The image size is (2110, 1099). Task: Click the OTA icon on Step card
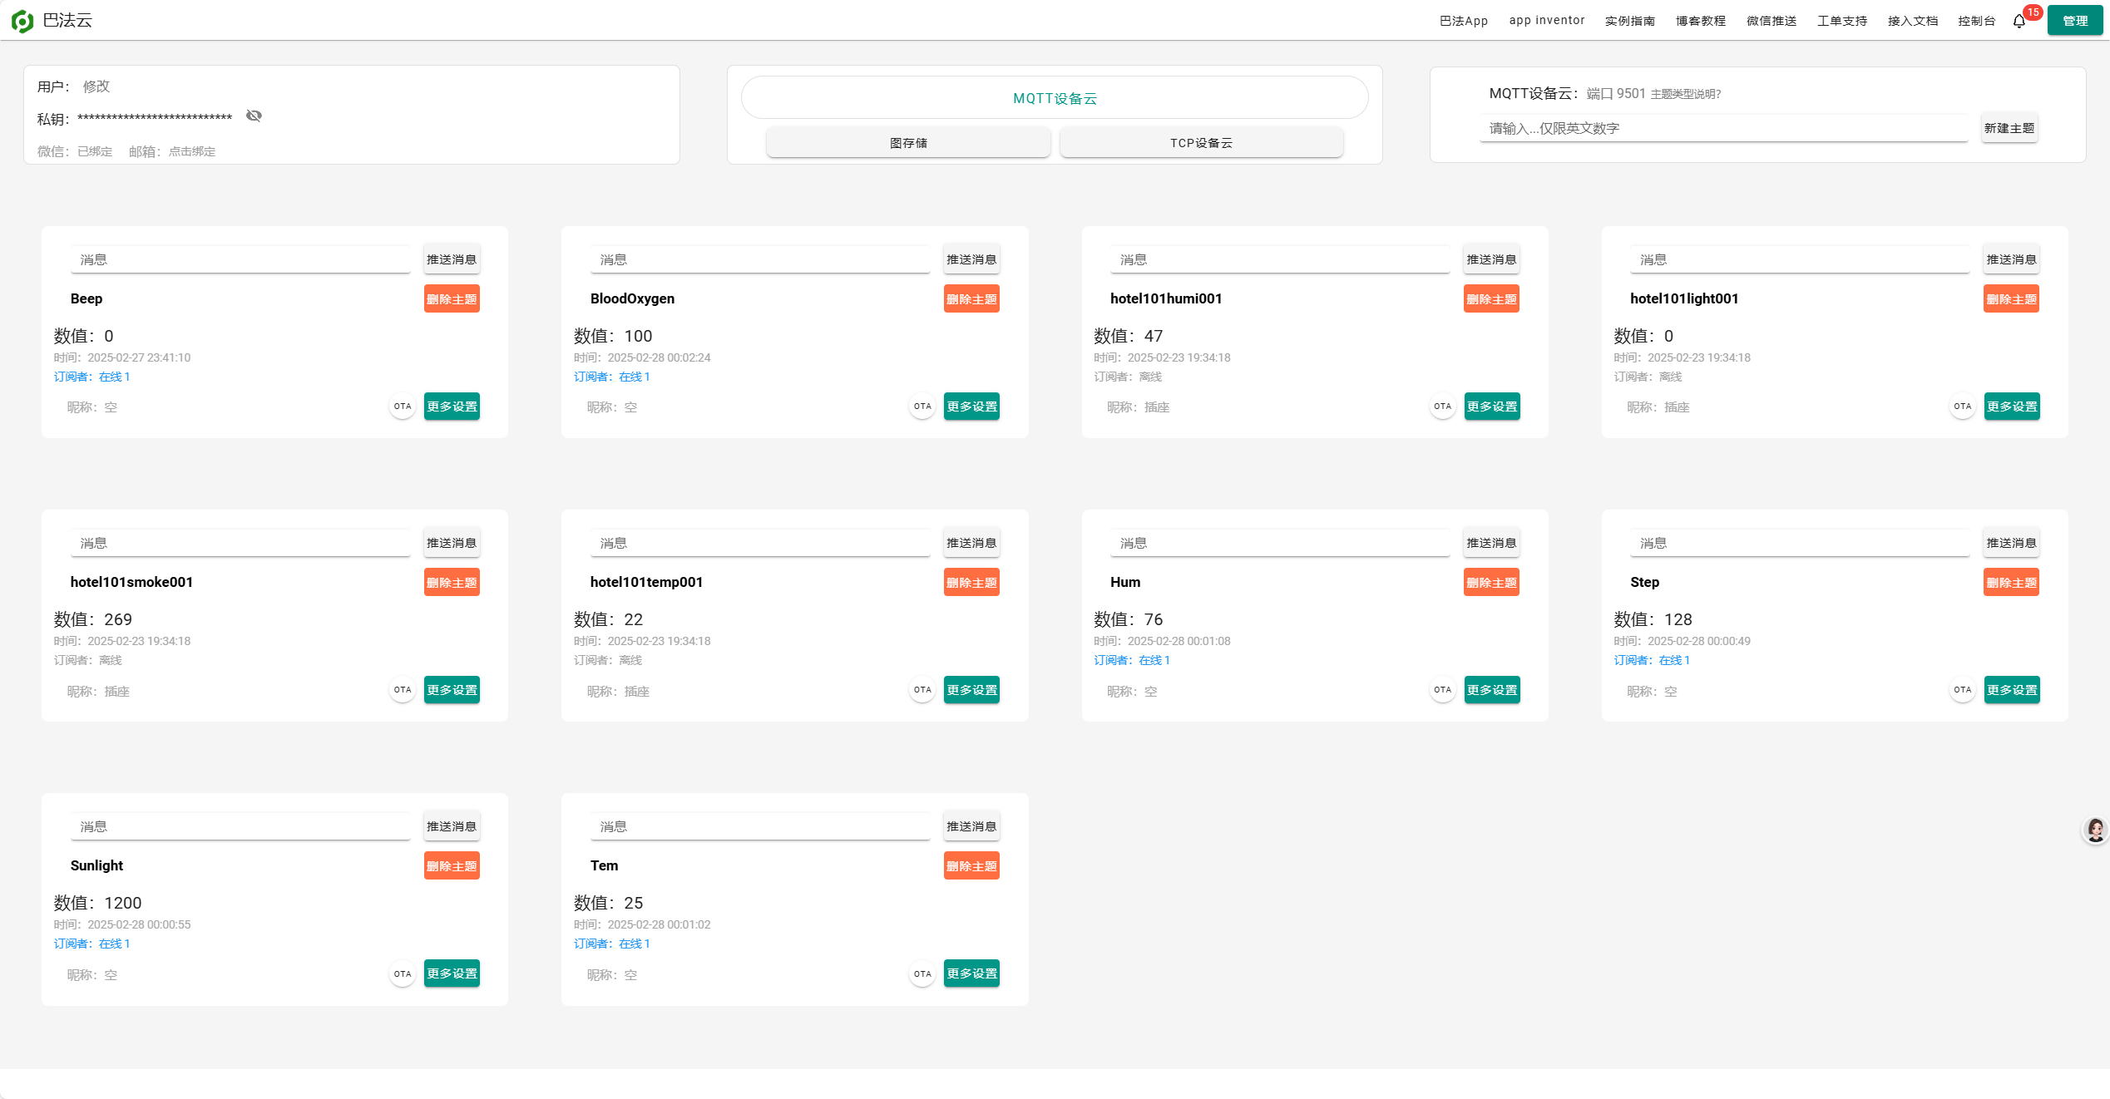(x=1962, y=690)
